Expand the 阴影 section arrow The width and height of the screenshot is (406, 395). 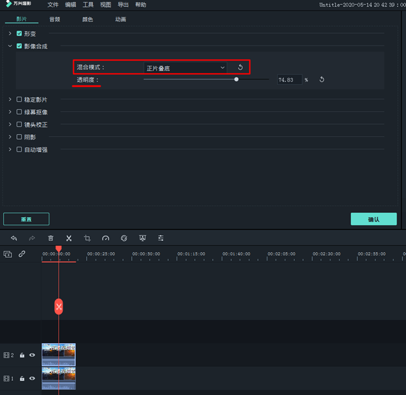point(10,137)
